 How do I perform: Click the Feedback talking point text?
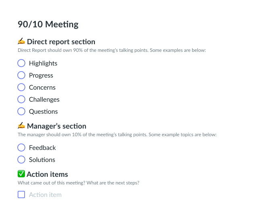[42, 147]
